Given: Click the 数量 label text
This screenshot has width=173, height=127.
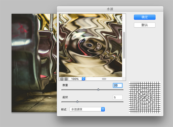Looking at the screenshot, I should [x=65, y=85].
